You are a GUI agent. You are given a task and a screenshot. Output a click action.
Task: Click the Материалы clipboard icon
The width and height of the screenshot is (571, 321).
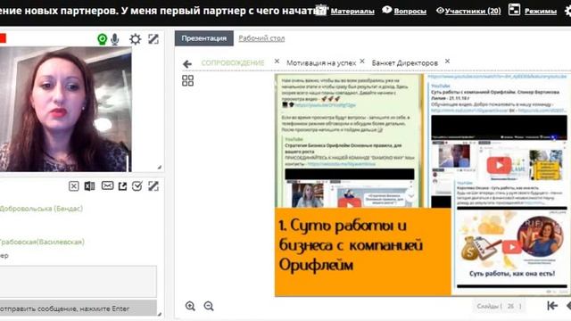(x=320, y=10)
